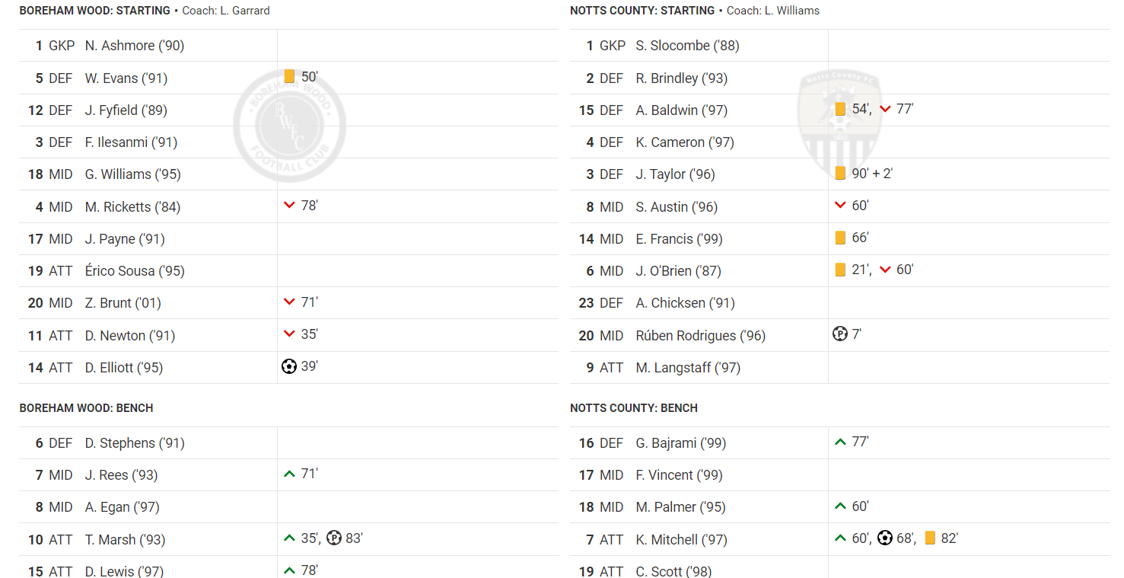
Task: Click W. Evans yellow card icon
Action: (289, 77)
